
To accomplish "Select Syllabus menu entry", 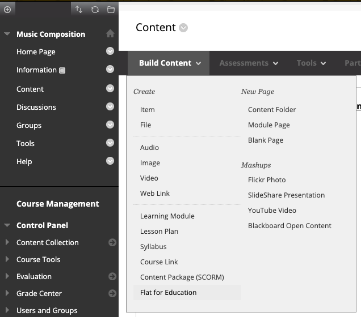I will [153, 247].
